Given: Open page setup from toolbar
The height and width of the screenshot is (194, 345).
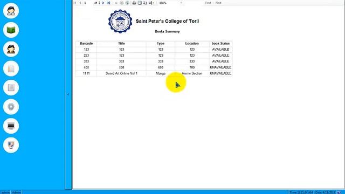Looking at the screenshot, I should (145, 3).
